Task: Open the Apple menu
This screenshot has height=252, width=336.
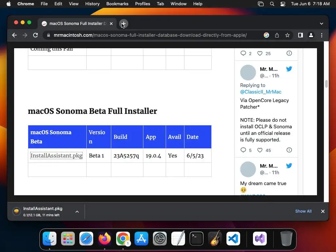Action: pos(9,4)
